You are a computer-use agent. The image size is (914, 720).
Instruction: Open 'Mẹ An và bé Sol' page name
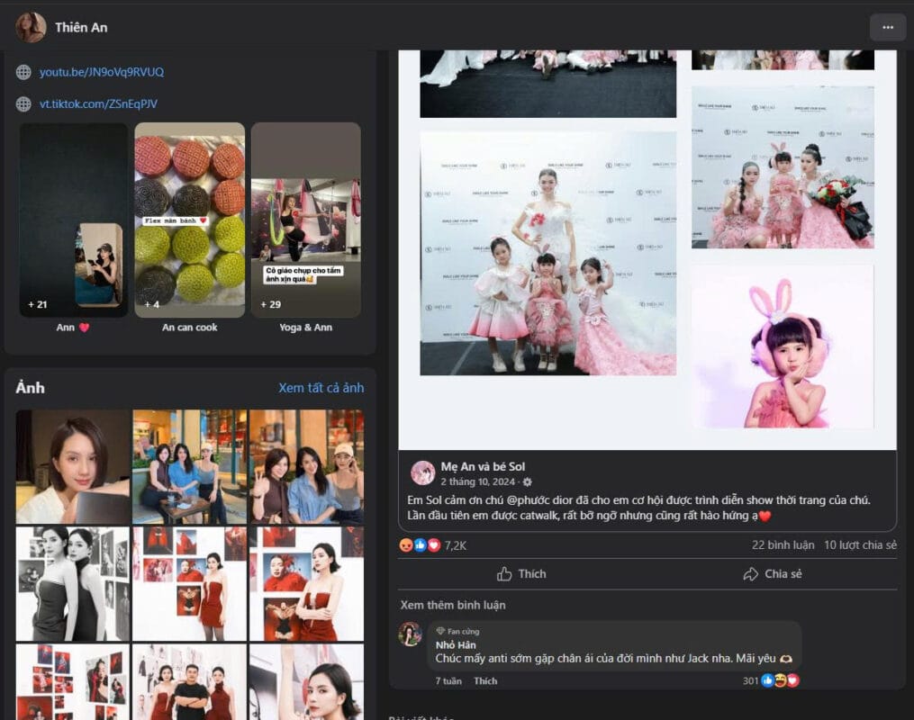click(x=483, y=466)
